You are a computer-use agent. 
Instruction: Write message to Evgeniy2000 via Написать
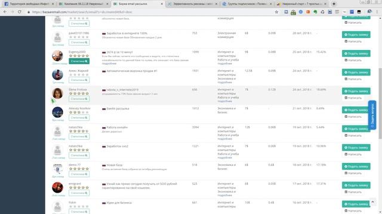click(x=353, y=60)
